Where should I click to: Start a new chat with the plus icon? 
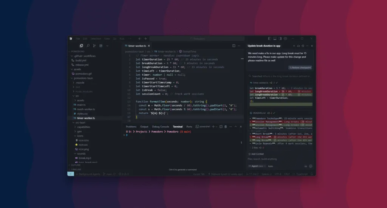click(294, 46)
